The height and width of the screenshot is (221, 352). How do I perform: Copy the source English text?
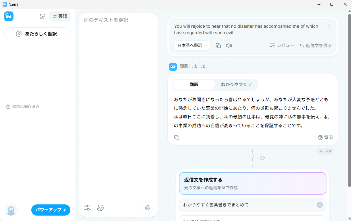[218, 45]
